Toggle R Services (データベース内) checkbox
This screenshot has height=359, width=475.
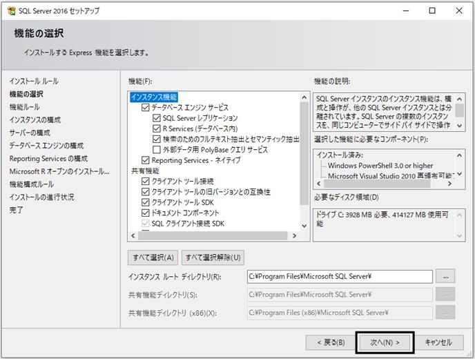(x=157, y=128)
